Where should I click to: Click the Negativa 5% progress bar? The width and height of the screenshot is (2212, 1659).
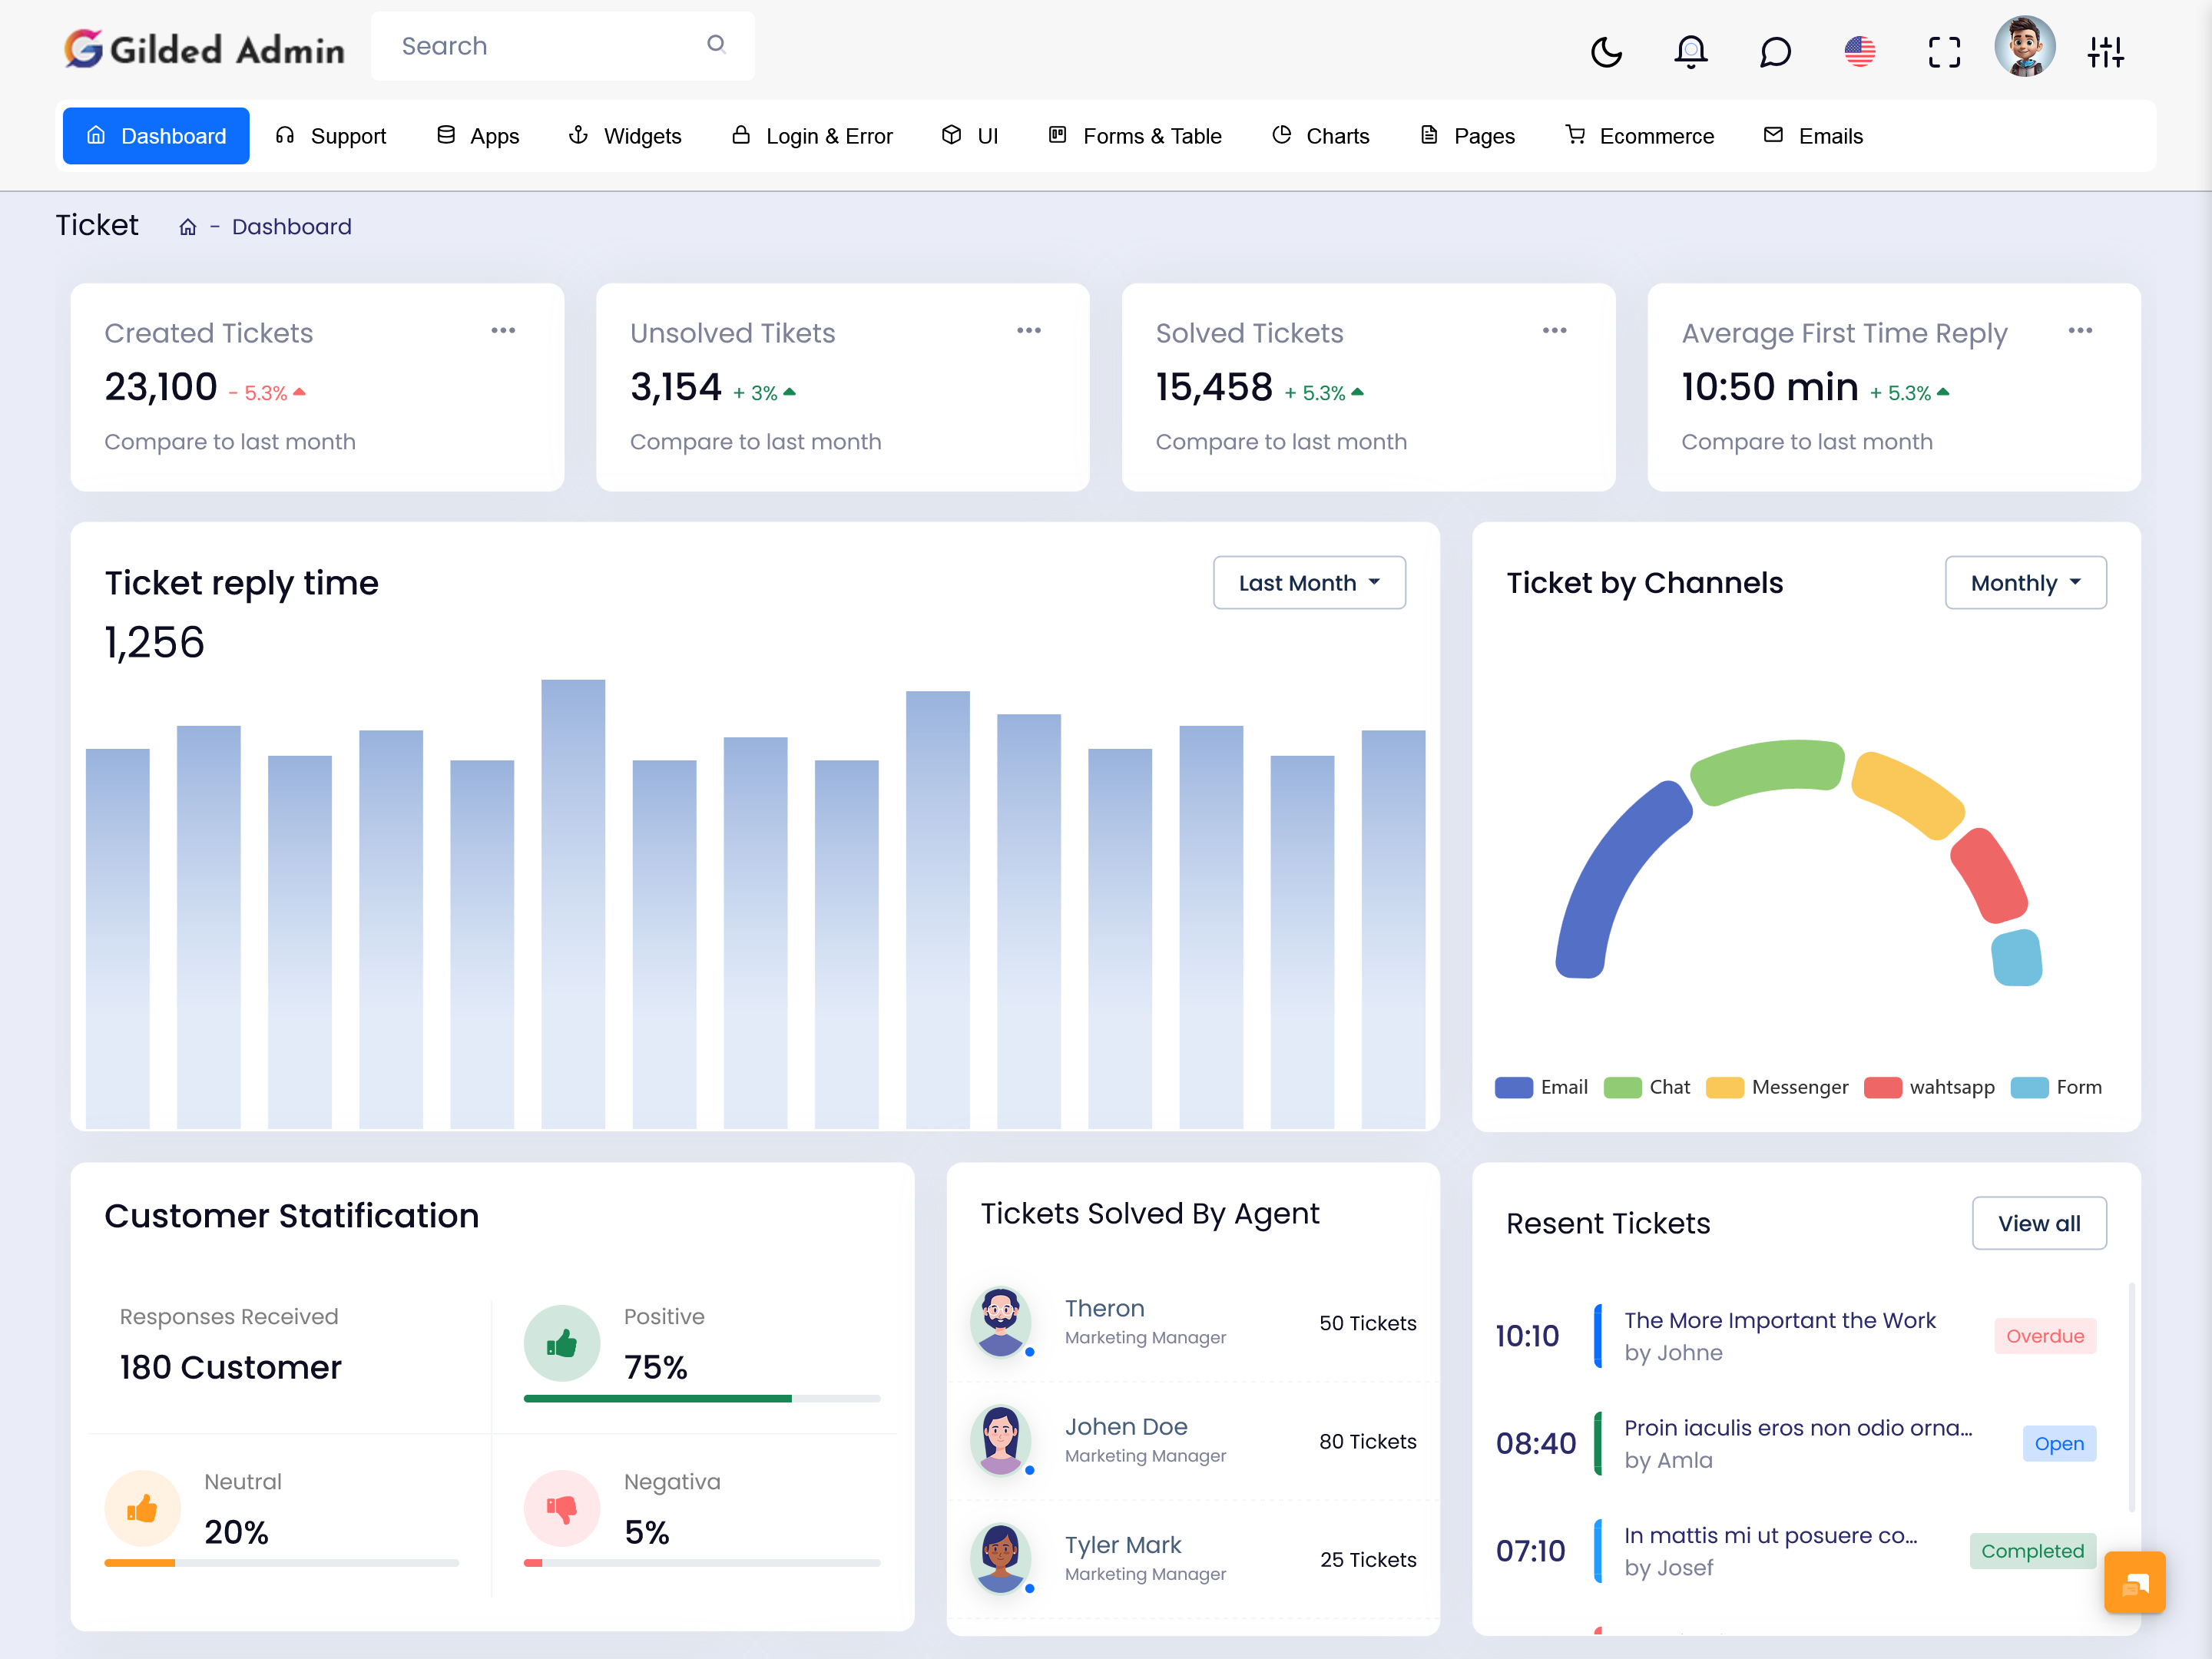(702, 1563)
